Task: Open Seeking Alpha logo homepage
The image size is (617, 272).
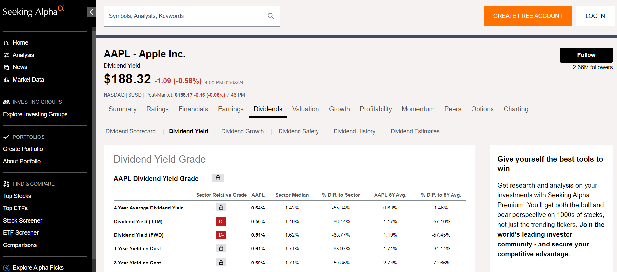Action: point(33,11)
